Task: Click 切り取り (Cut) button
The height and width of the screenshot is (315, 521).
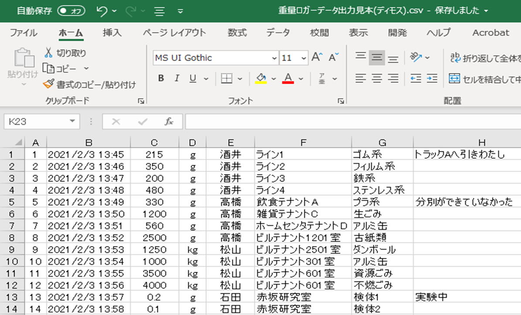Action: [65, 53]
